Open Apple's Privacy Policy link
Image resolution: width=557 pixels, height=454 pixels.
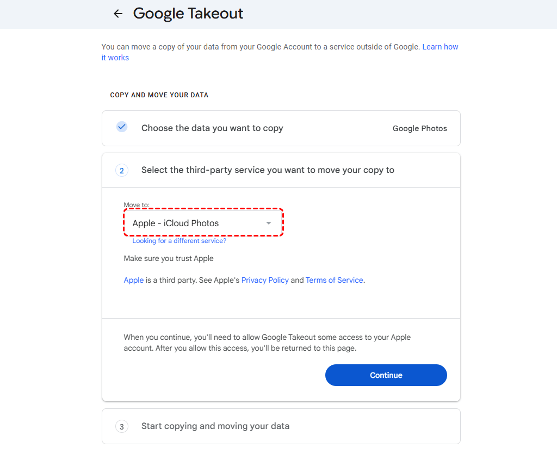(265, 280)
